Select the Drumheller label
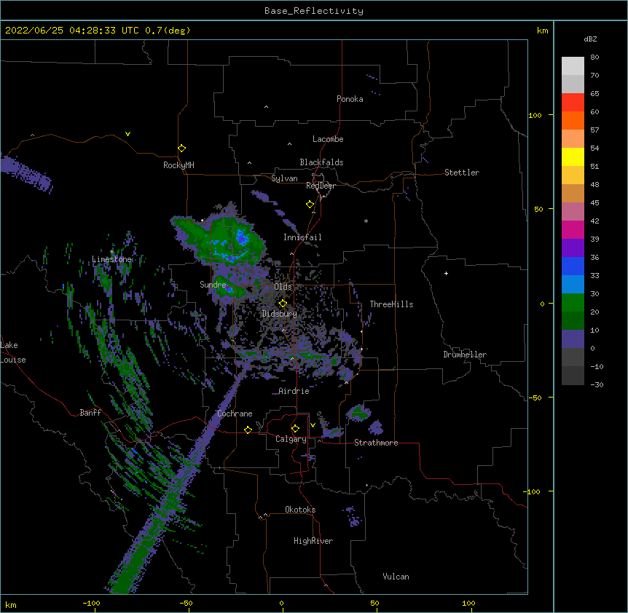Screen dimensions: 628x613 coord(465,355)
